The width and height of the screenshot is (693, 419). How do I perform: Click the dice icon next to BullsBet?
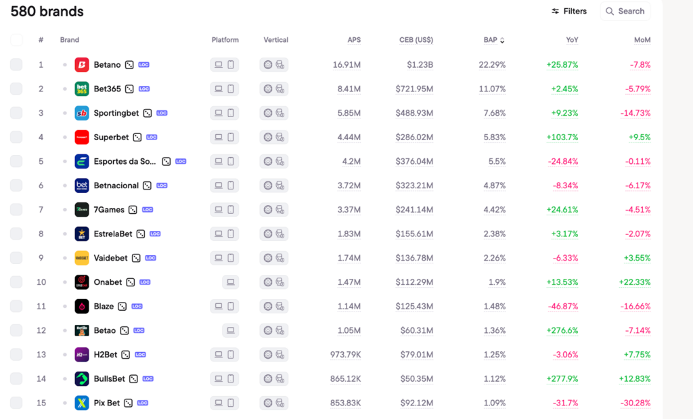click(x=133, y=379)
